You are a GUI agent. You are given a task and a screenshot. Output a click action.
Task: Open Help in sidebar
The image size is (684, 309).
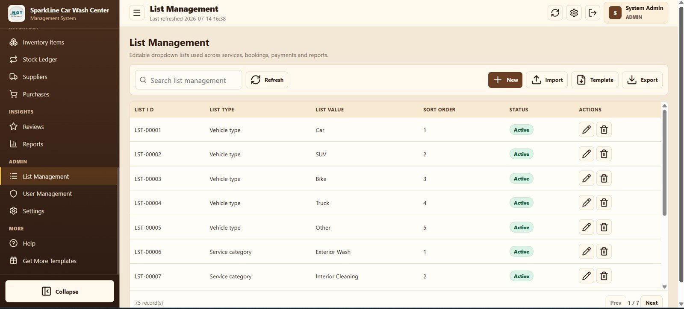coord(59,243)
